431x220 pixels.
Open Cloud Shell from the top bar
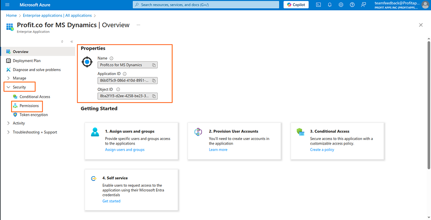tap(318, 5)
